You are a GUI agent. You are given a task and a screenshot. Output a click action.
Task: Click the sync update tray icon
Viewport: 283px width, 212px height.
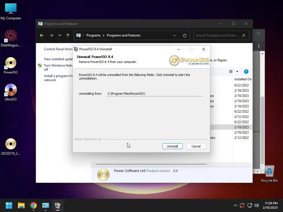(242, 205)
